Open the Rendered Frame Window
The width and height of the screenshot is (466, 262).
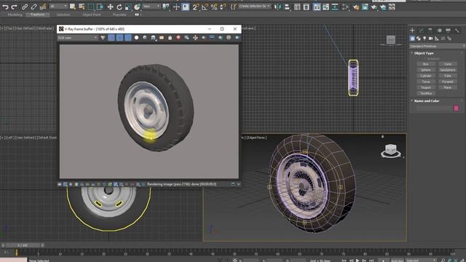(365, 7)
